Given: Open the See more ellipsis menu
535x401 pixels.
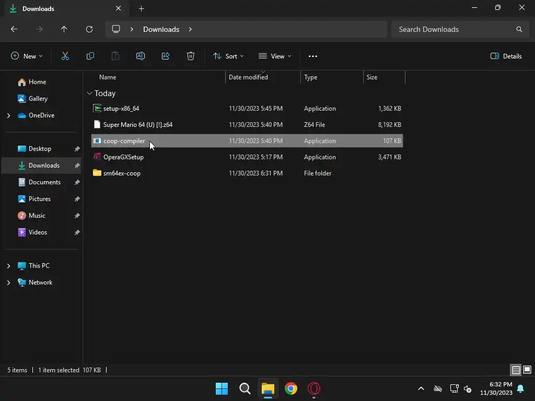Looking at the screenshot, I should click(x=312, y=56).
